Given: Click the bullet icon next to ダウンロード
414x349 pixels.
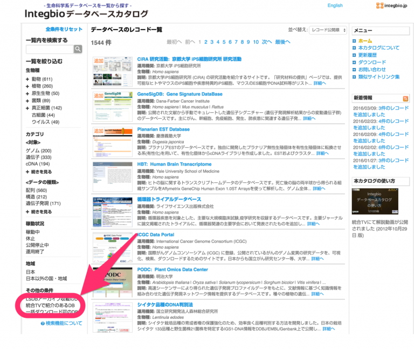Looking at the screenshot, I should coord(354,63).
